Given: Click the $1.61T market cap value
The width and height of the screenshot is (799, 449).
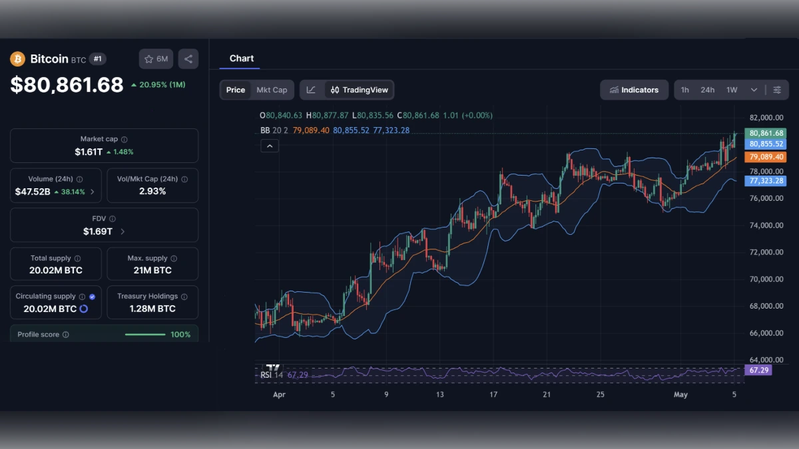Looking at the screenshot, I should [89, 152].
